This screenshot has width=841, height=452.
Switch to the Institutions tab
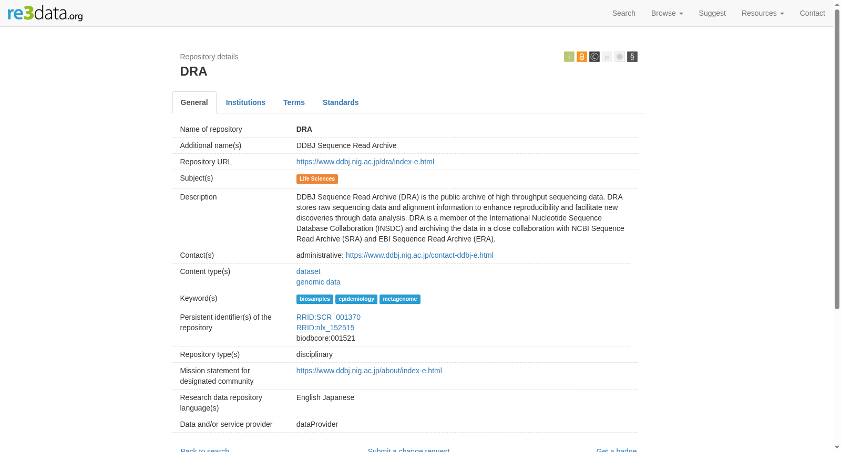coord(245,102)
